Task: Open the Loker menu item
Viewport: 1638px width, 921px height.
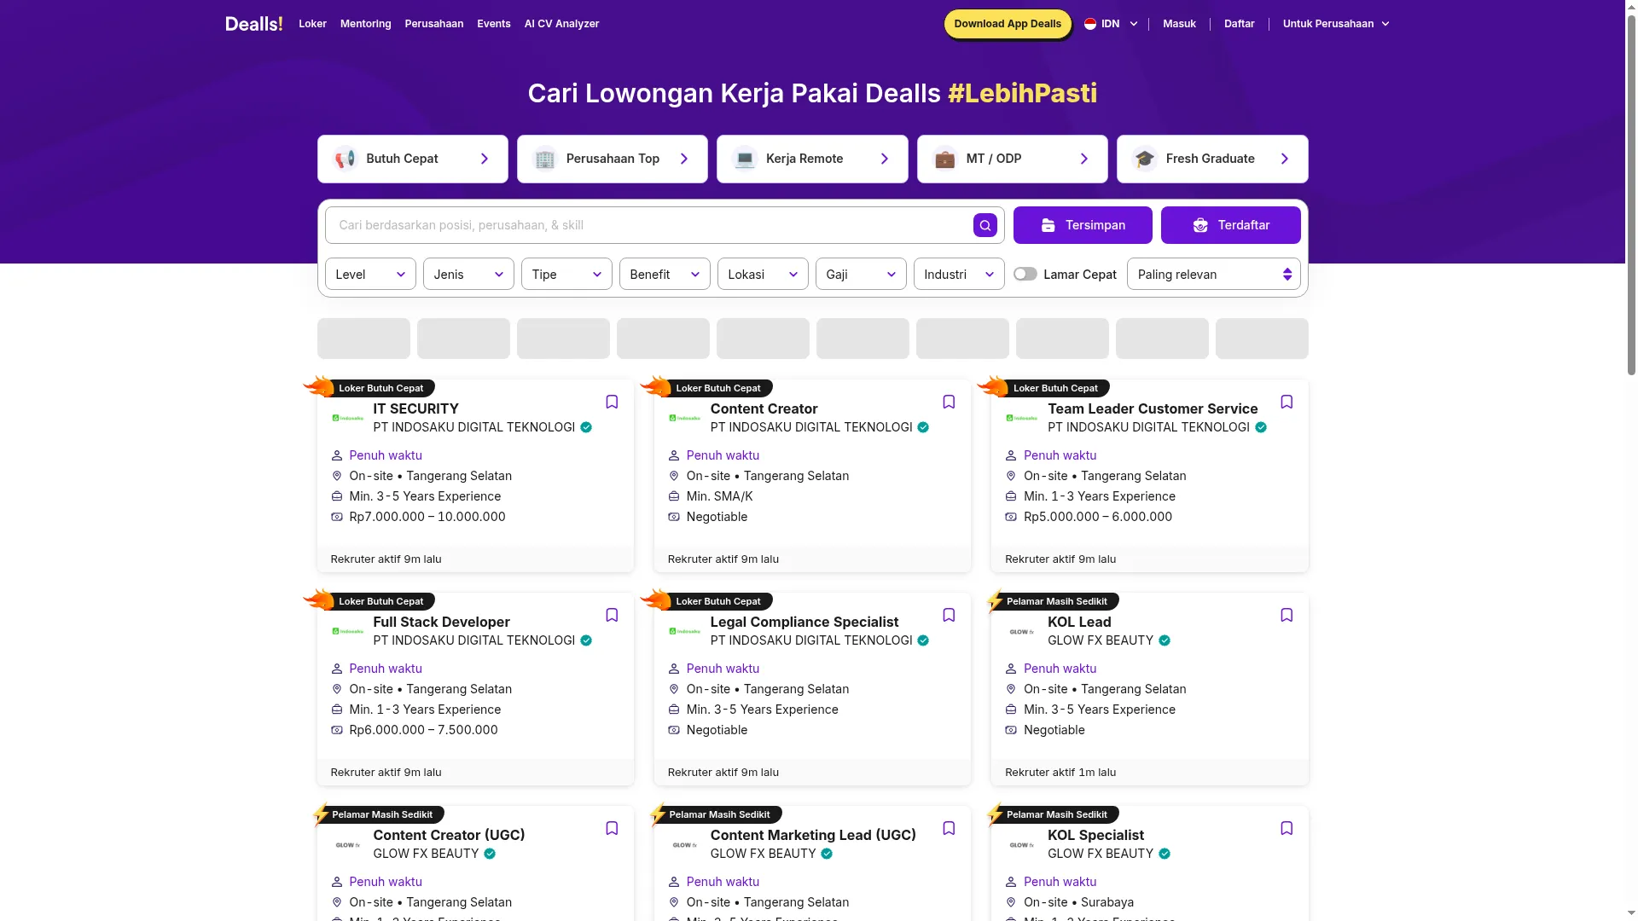Action: click(312, 24)
